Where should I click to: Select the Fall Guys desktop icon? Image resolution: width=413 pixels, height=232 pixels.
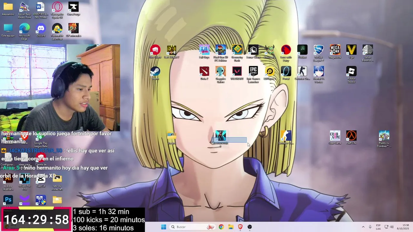[x=204, y=52]
